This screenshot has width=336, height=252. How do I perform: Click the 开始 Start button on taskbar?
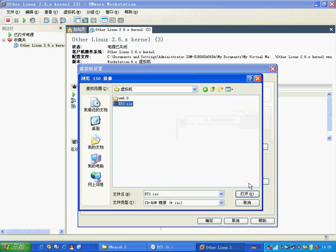pos(13,247)
